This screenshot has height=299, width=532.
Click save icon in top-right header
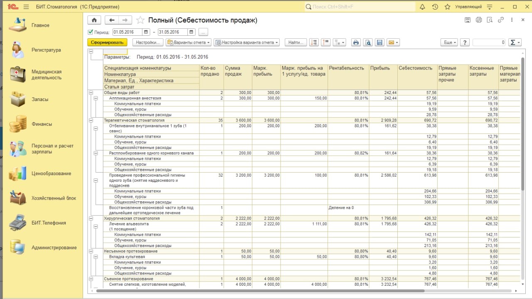point(468,20)
